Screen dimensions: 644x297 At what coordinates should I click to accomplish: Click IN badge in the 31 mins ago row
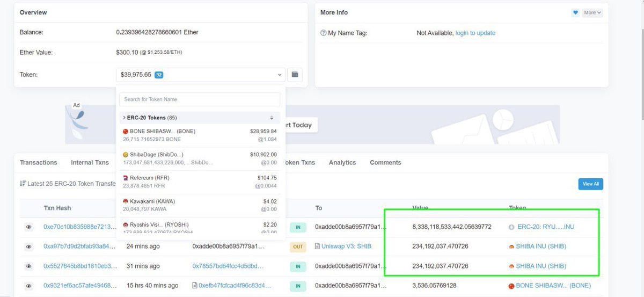point(298,266)
